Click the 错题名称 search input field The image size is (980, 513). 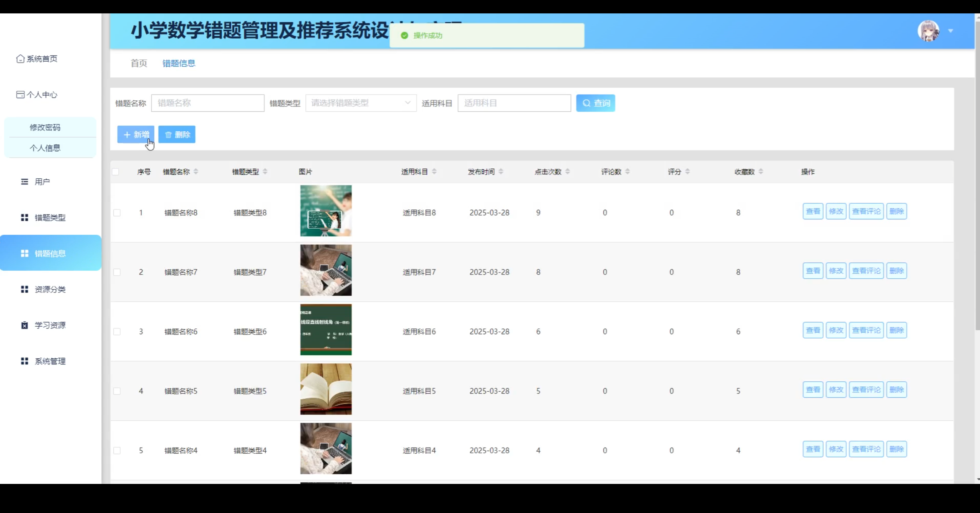click(207, 103)
